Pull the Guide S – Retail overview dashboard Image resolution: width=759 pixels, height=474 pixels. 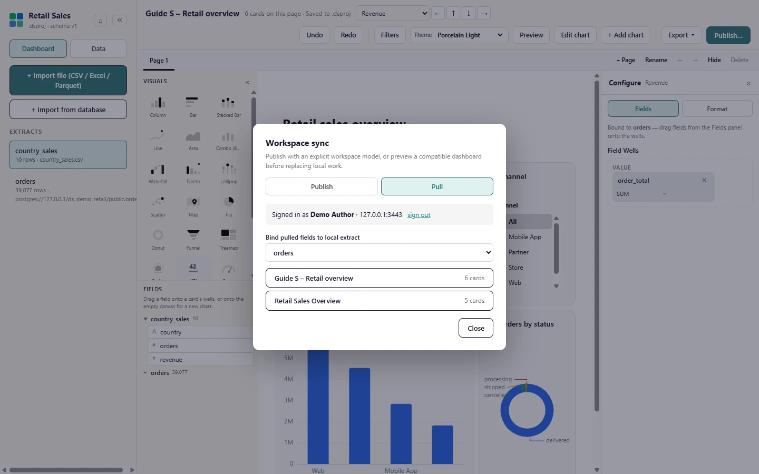coord(379,278)
